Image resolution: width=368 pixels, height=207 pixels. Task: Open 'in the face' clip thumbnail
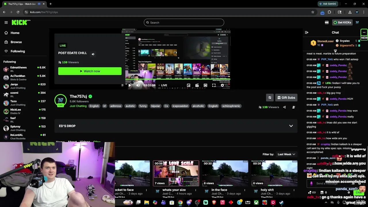[x=225, y=173]
